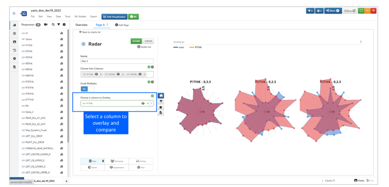Click the history icon in left sidebar
This screenshot has width=389, height=187.
(x=15, y=50)
